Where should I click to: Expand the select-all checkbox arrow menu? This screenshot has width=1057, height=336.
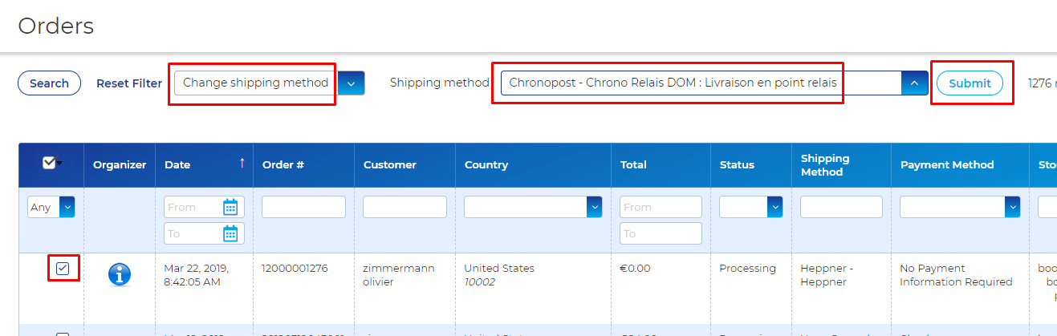[x=59, y=163]
